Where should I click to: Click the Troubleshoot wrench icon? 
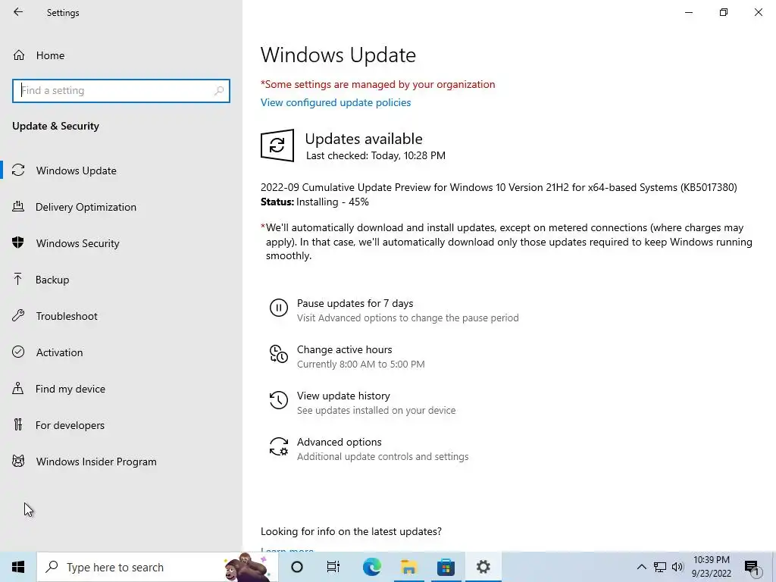[x=18, y=315]
